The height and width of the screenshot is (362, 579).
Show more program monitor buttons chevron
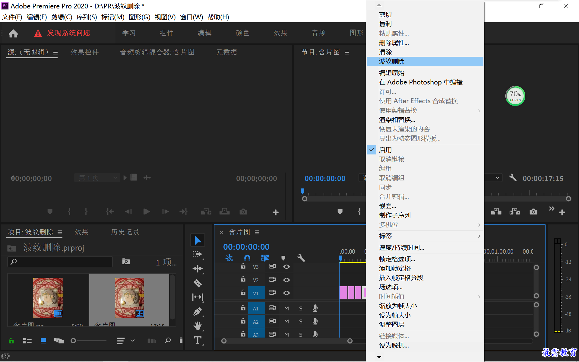tap(552, 208)
